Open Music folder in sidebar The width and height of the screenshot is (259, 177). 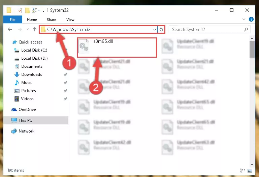click(24, 83)
